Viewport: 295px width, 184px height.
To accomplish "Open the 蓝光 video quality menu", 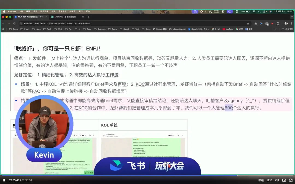I will pos(269,180).
